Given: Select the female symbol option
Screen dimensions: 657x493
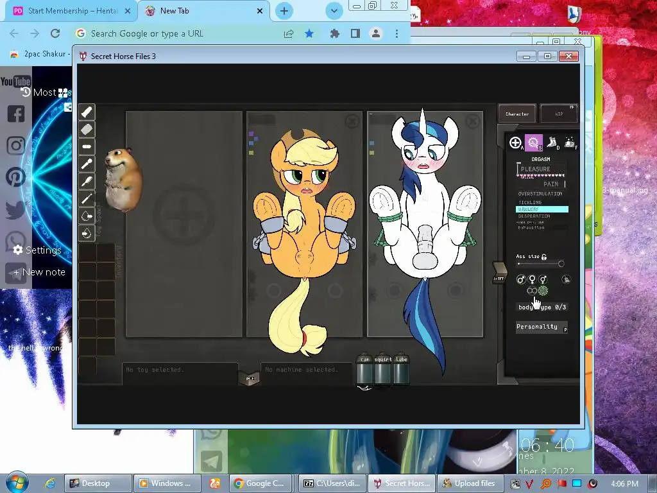Looking at the screenshot, I should [x=532, y=280].
